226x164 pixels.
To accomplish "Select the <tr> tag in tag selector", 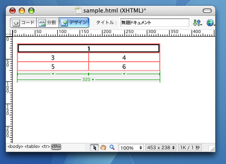I will (46, 146).
